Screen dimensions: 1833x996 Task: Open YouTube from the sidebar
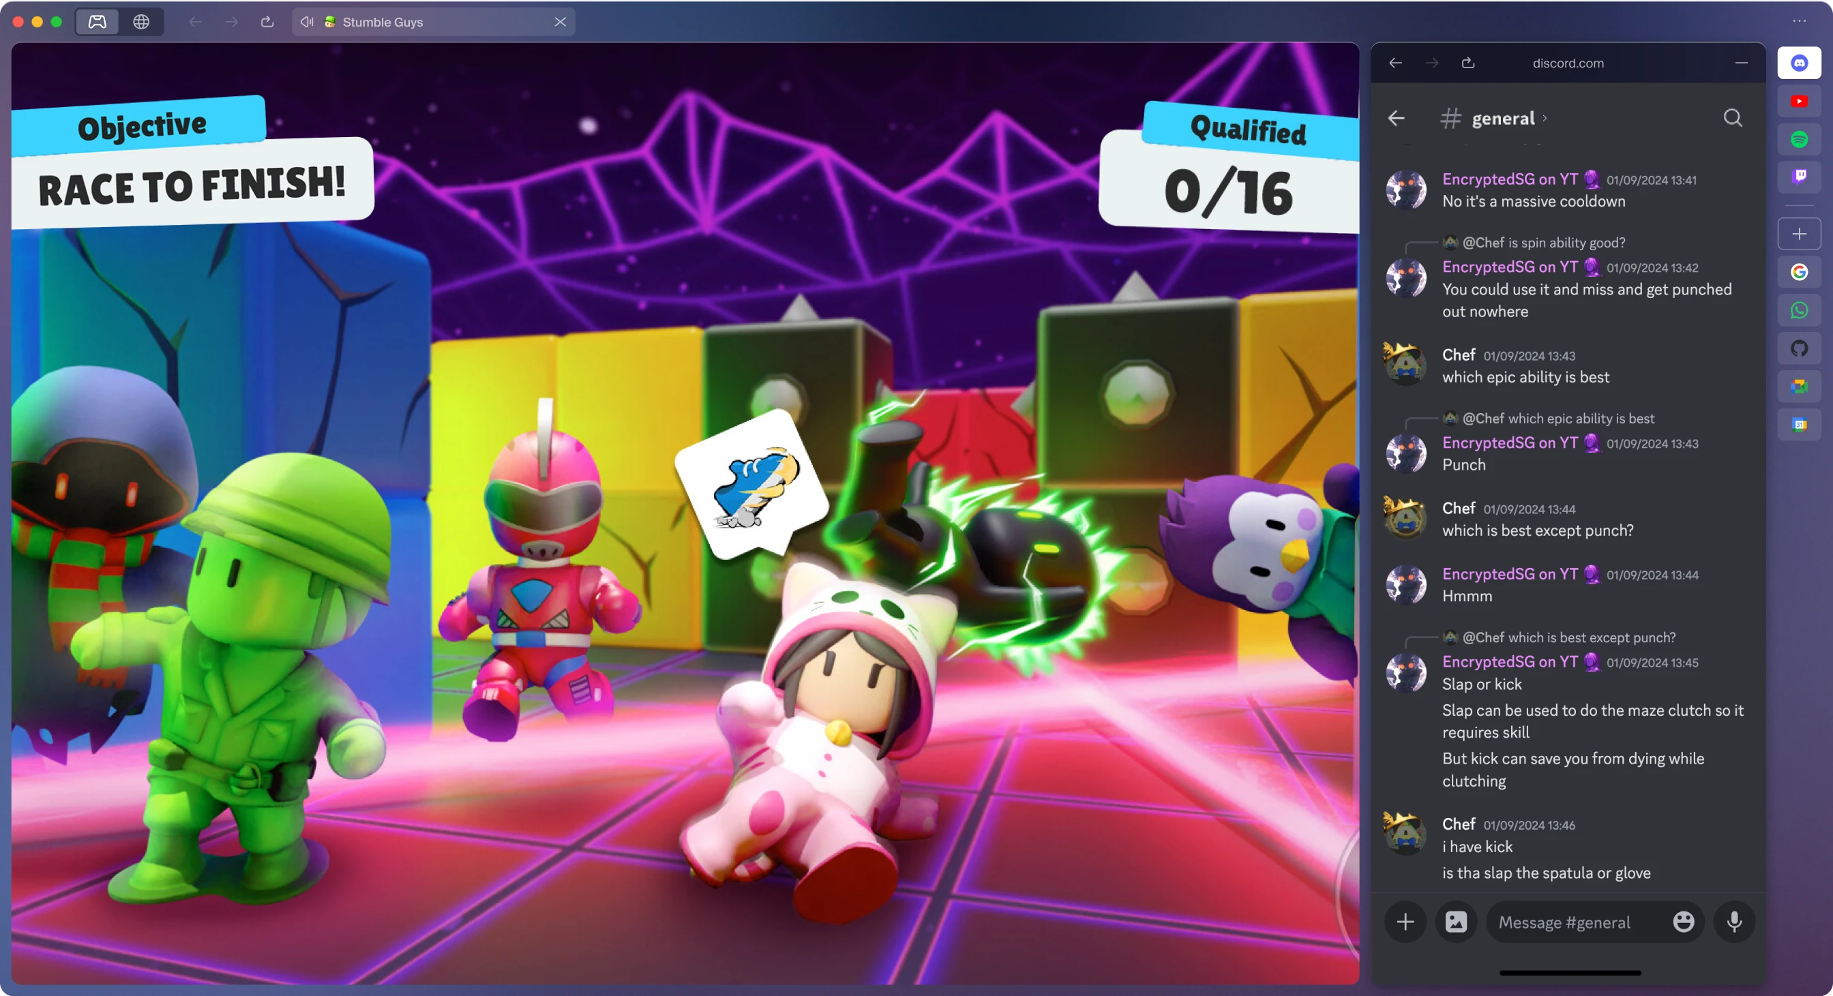click(x=1799, y=101)
